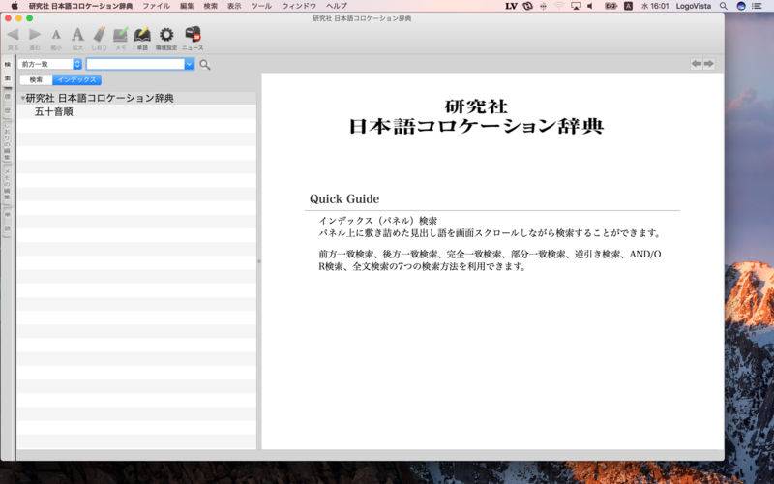Click the LogoVista user name

(693, 6)
